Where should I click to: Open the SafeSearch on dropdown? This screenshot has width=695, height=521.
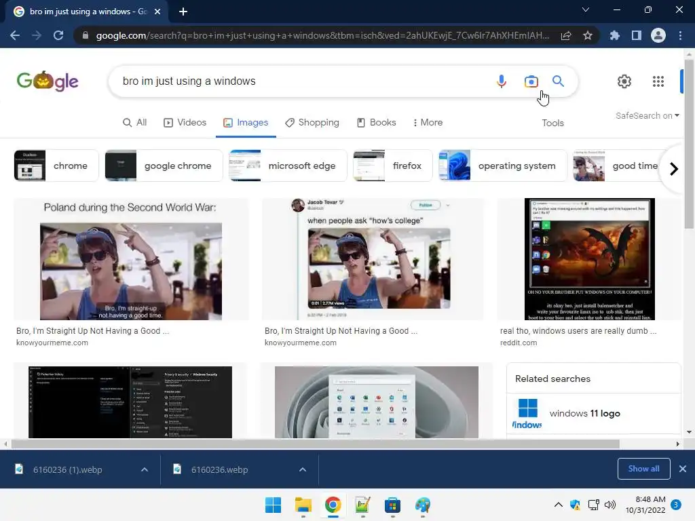point(647,115)
